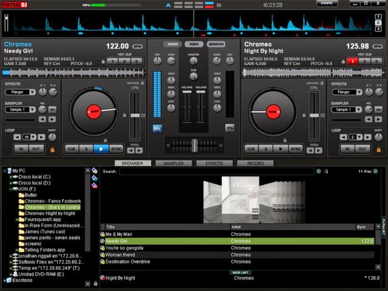This screenshot has width=388, height=291.
Task: Expand Disco local (C:) drive
Action: pyautogui.click(x=11, y=177)
